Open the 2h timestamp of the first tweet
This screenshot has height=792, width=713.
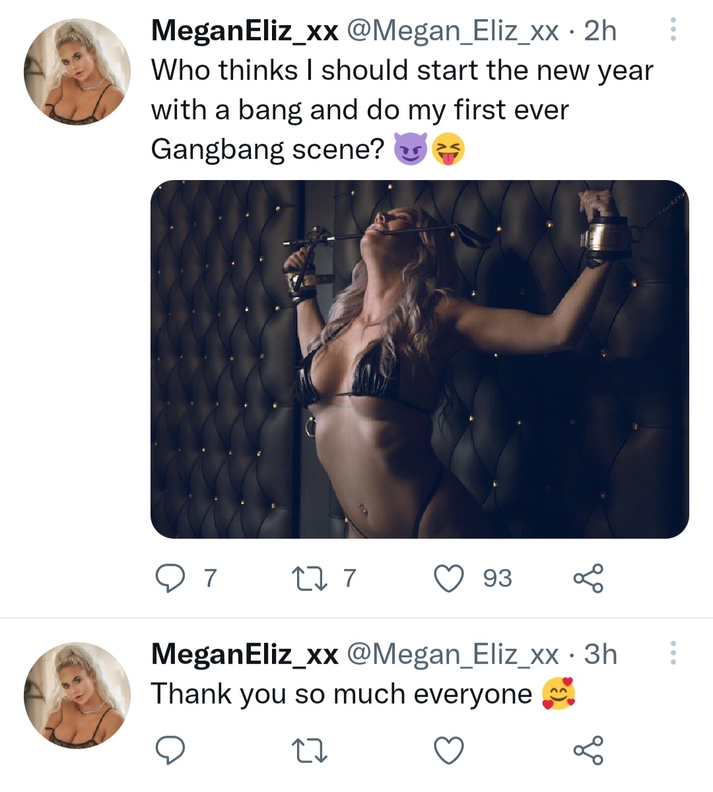tap(600, 31)
